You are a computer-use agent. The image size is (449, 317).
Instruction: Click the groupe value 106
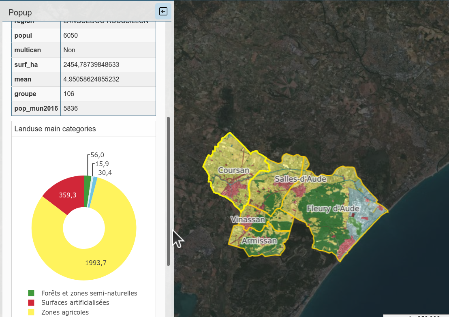point(69,94)
